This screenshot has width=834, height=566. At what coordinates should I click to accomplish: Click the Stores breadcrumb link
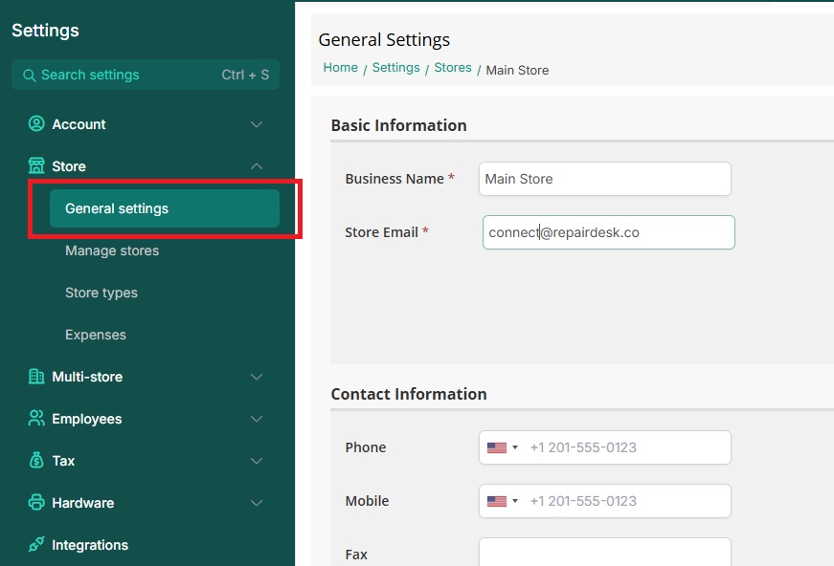tap(453, 68)
